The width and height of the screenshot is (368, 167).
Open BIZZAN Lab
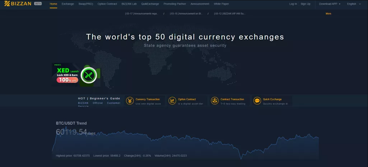point(129,4)
